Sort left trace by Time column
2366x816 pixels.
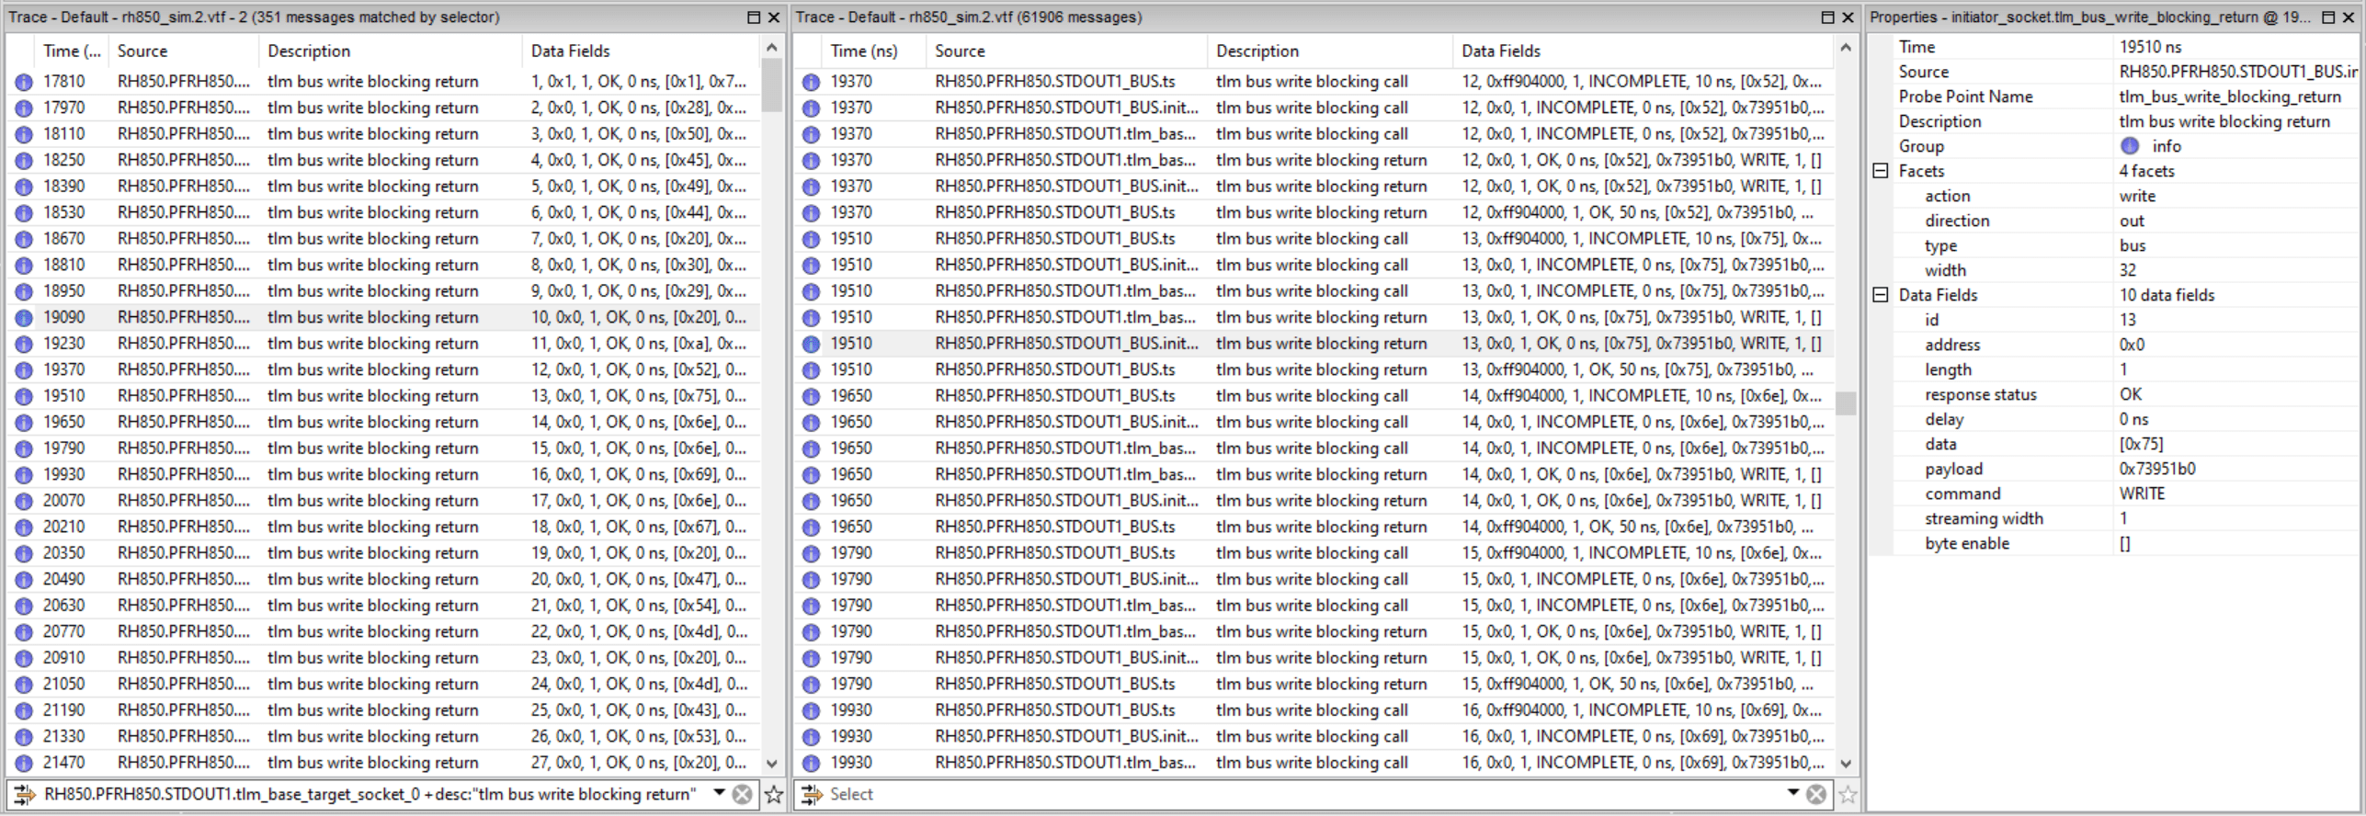point(72,51)
